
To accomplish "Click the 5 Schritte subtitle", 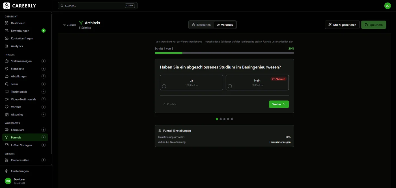I will [85, 28].
